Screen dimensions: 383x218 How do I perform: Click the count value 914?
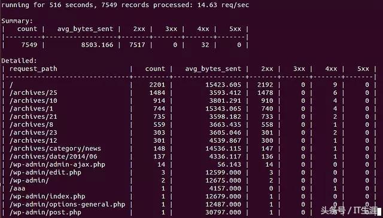pos(159,101)
